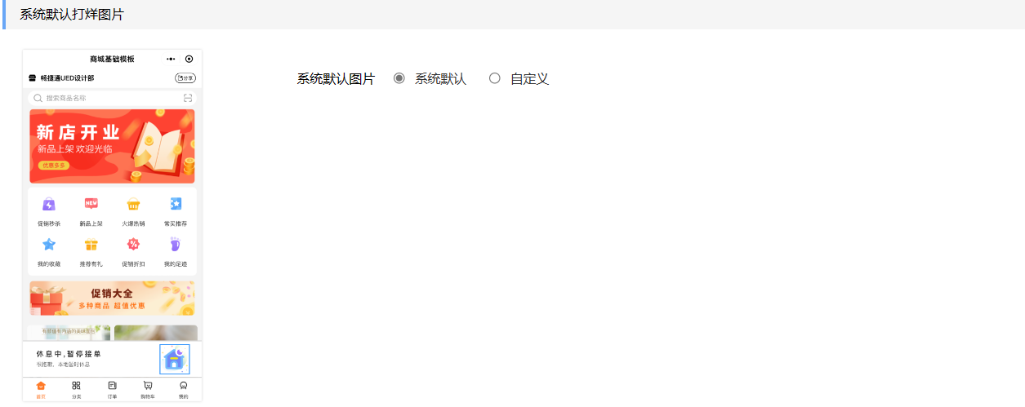Tap the 我的收藏 star icon
Screen dimensions: 1025x407
49,245
